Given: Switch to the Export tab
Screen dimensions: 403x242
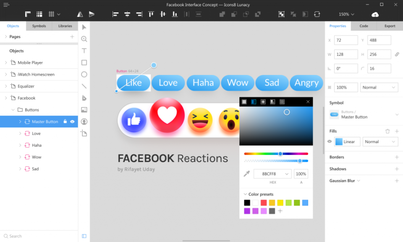Looking at the screenshot, I should tap(390, 26).
